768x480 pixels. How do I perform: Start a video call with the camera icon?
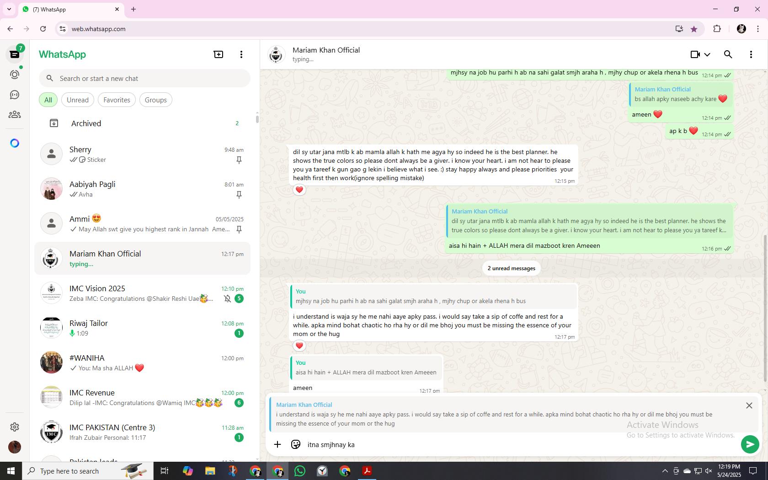(x=695, y=54)
